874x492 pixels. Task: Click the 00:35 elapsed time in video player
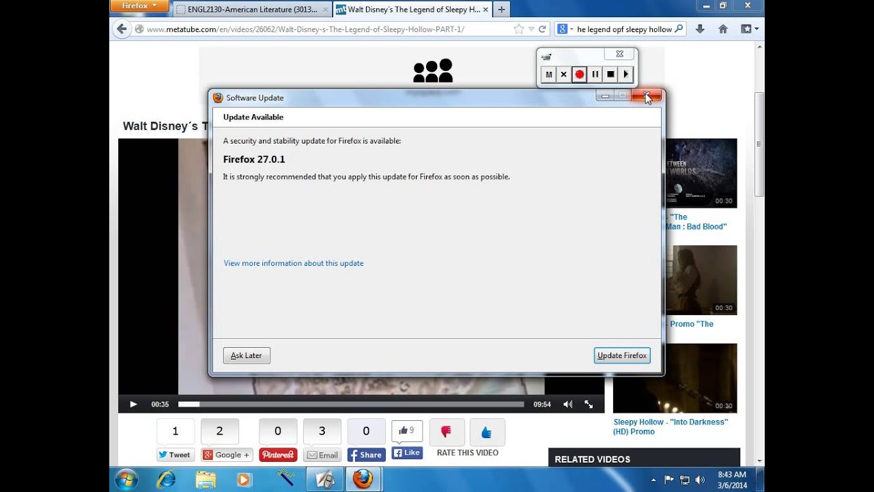160,405
